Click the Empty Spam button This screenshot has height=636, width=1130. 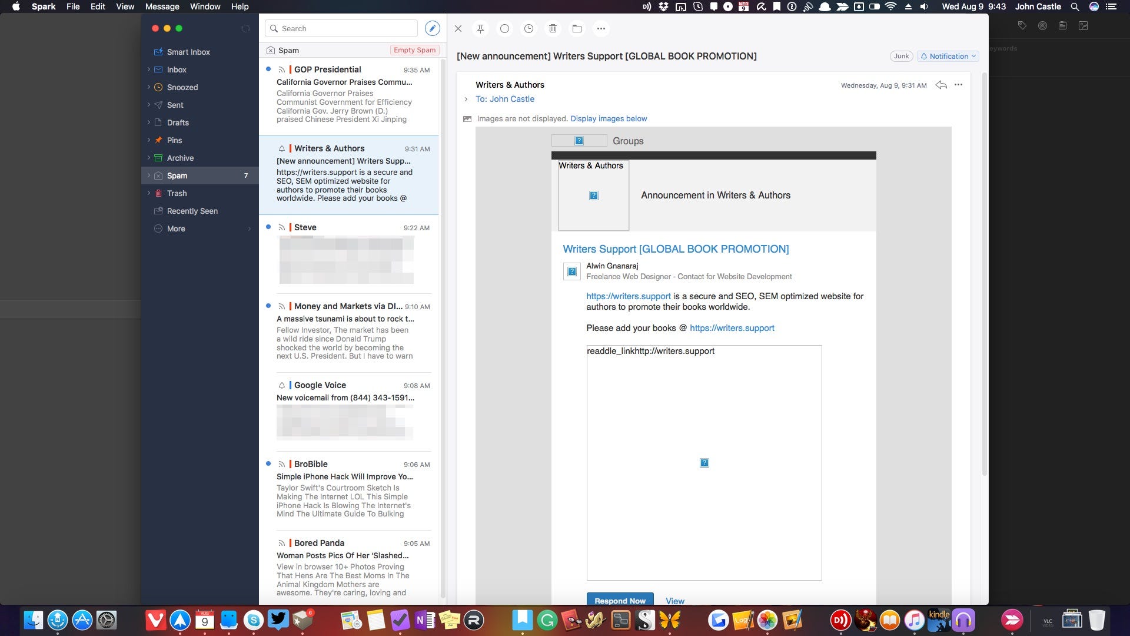414,50
